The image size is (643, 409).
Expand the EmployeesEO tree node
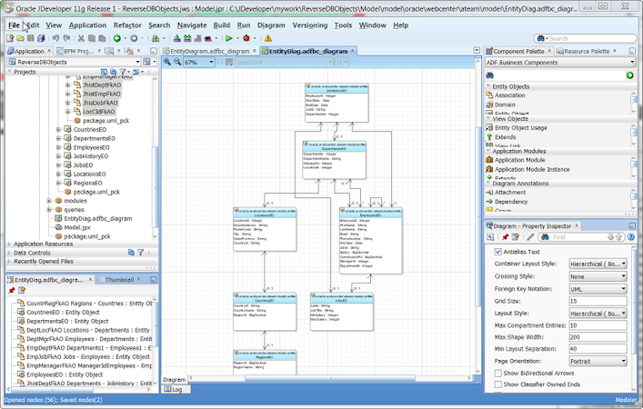pyautogui.click(x=58, y=146)
